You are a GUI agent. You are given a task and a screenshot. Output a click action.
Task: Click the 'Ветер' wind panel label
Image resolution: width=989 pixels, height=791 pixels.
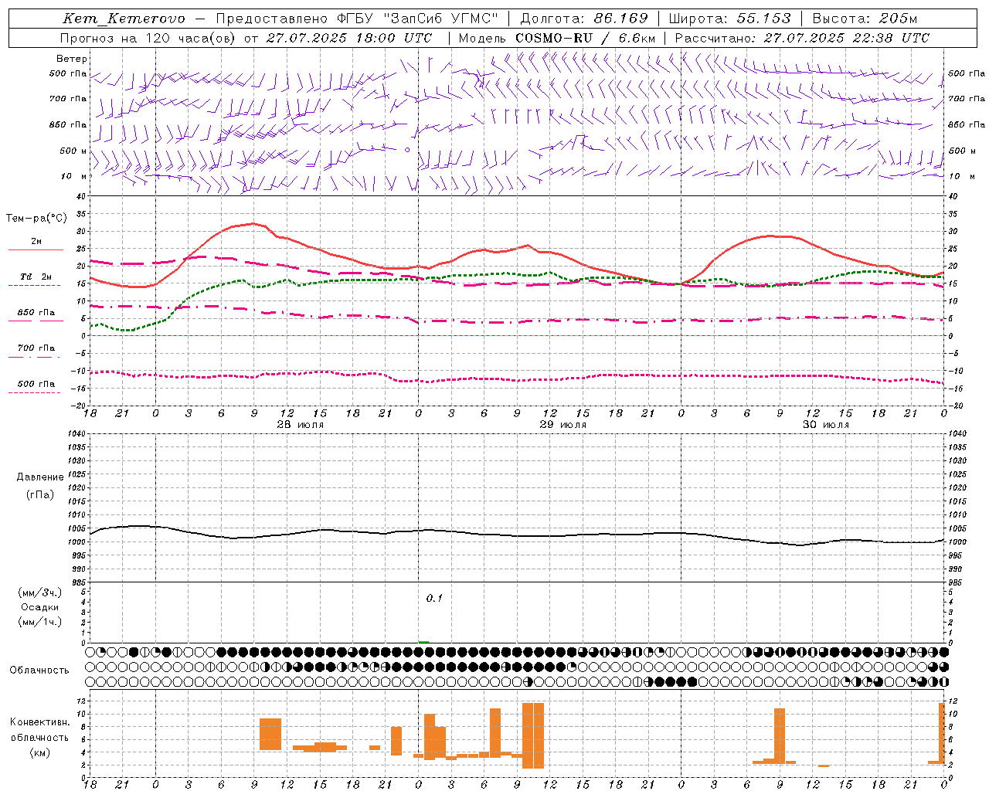coord(72,59)
